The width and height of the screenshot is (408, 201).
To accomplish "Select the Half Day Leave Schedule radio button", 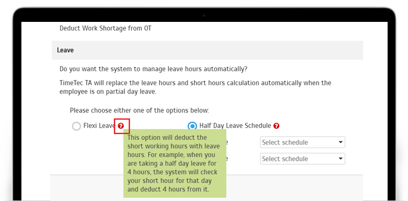I will [192, 126].
